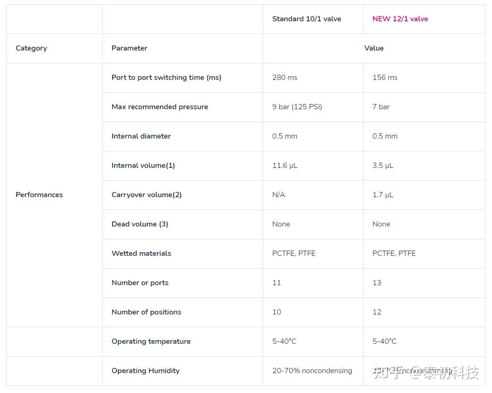Viewport: 492px width, 393px height.
Task: Select "13" in the Number of ports row
Action: [x=377, y=283]
